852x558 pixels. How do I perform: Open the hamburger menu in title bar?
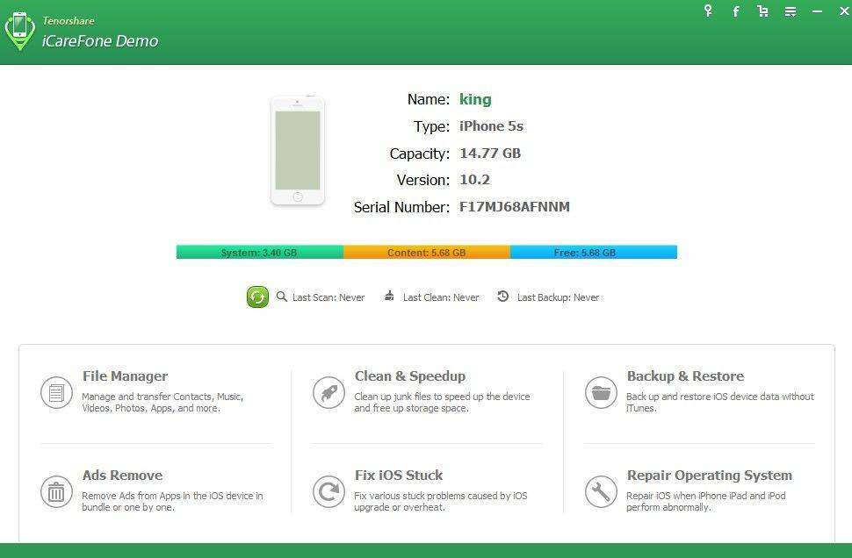coord(791,11)
